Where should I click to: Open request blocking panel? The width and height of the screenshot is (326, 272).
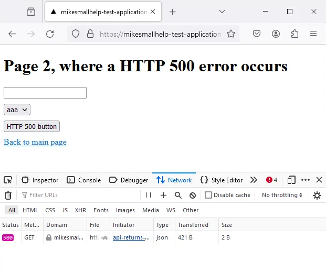click(x=193, y=195)
